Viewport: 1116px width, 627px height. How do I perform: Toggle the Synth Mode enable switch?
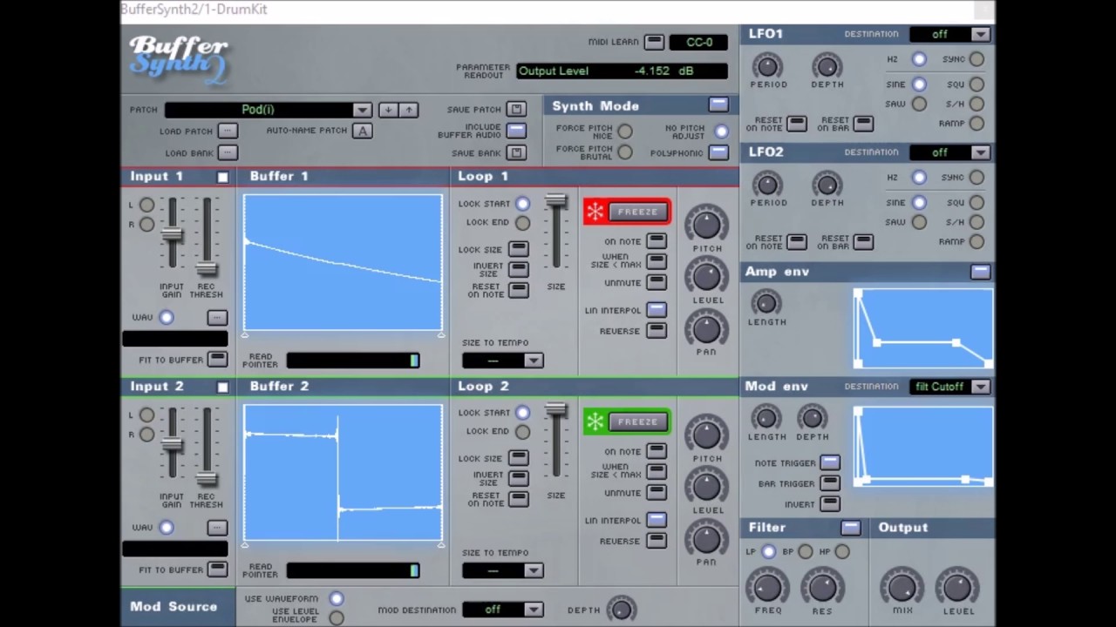[x=718, y=104]
